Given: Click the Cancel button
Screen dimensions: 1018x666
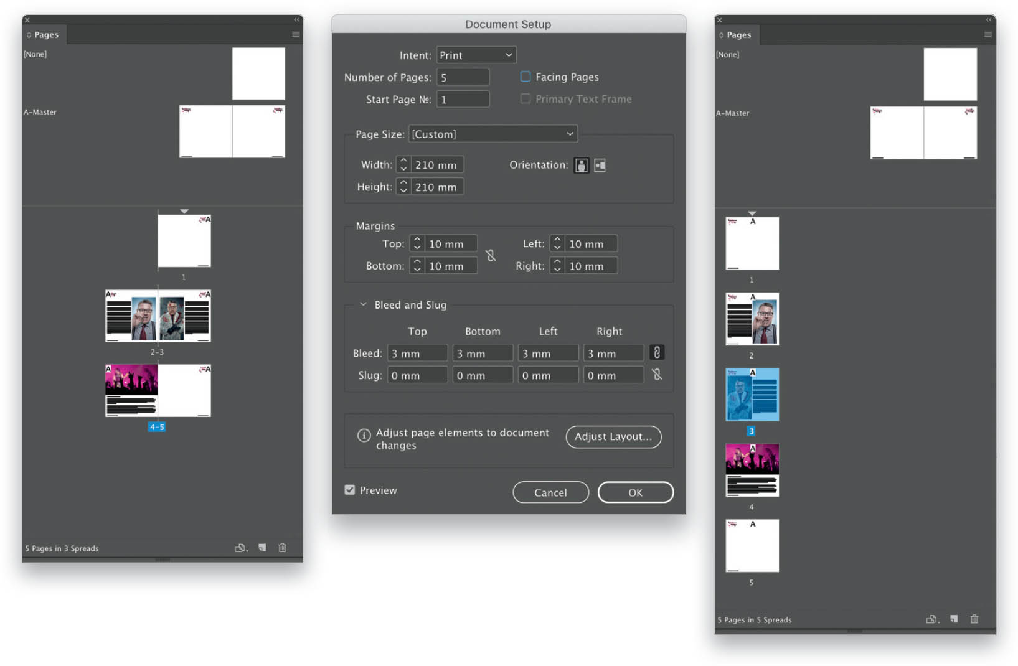Looking at the screenshot, I should (550, 492).
